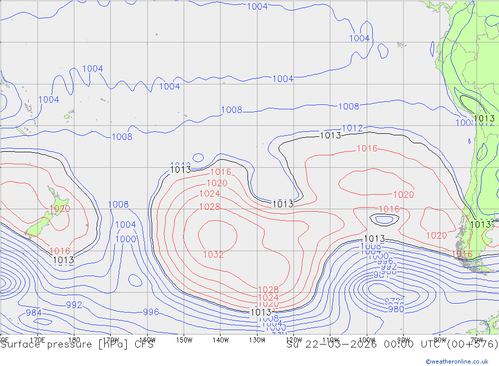Click the 980 contour label
Image resolution: width=499 pixels, height=366 pixels.
396,309
